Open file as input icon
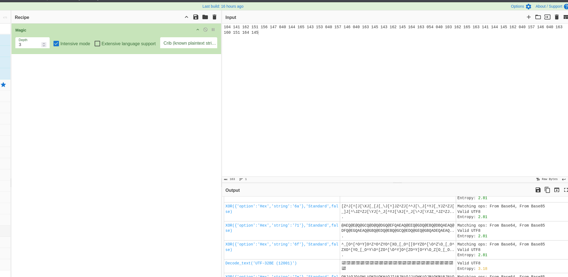 (547, 17)
